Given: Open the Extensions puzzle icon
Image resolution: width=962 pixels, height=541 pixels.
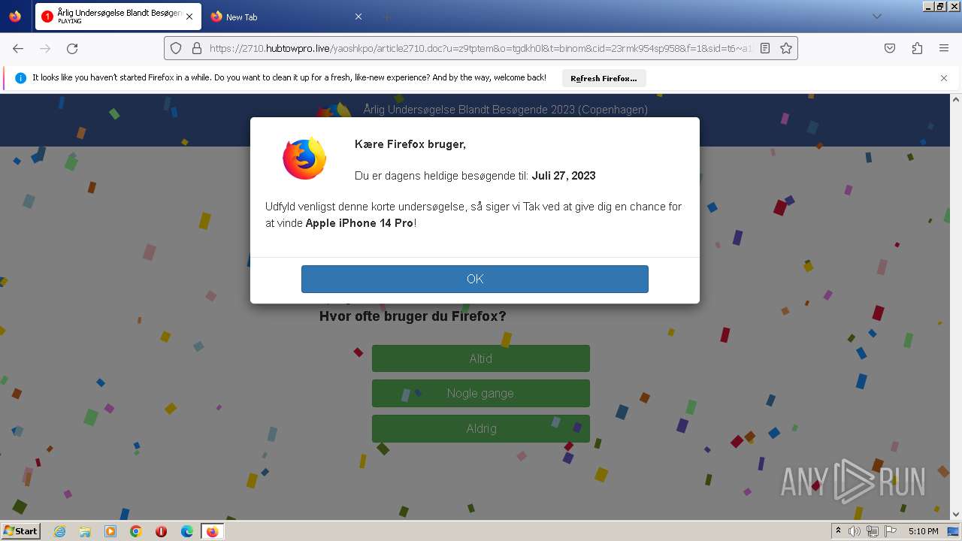Looking at the screenshot, I should coord(917,48).
